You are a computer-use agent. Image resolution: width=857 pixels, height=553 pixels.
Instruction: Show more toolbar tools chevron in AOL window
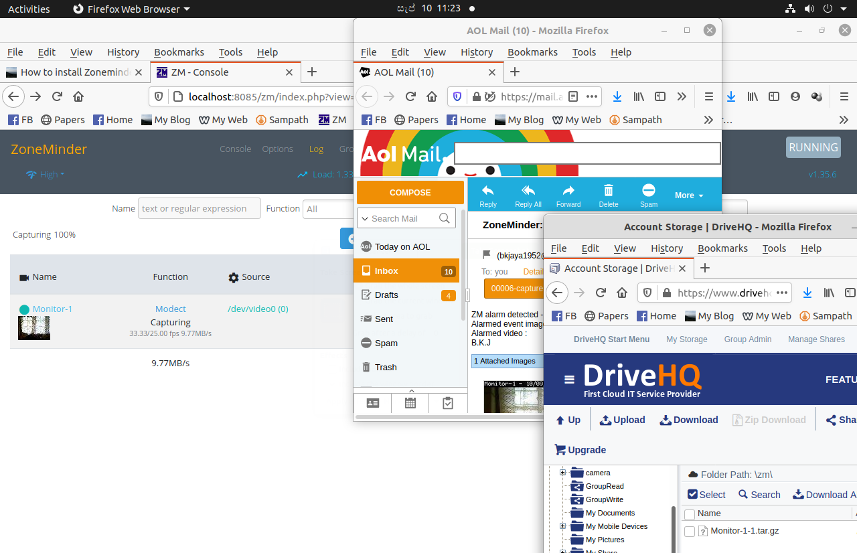(x=682, y=96)
